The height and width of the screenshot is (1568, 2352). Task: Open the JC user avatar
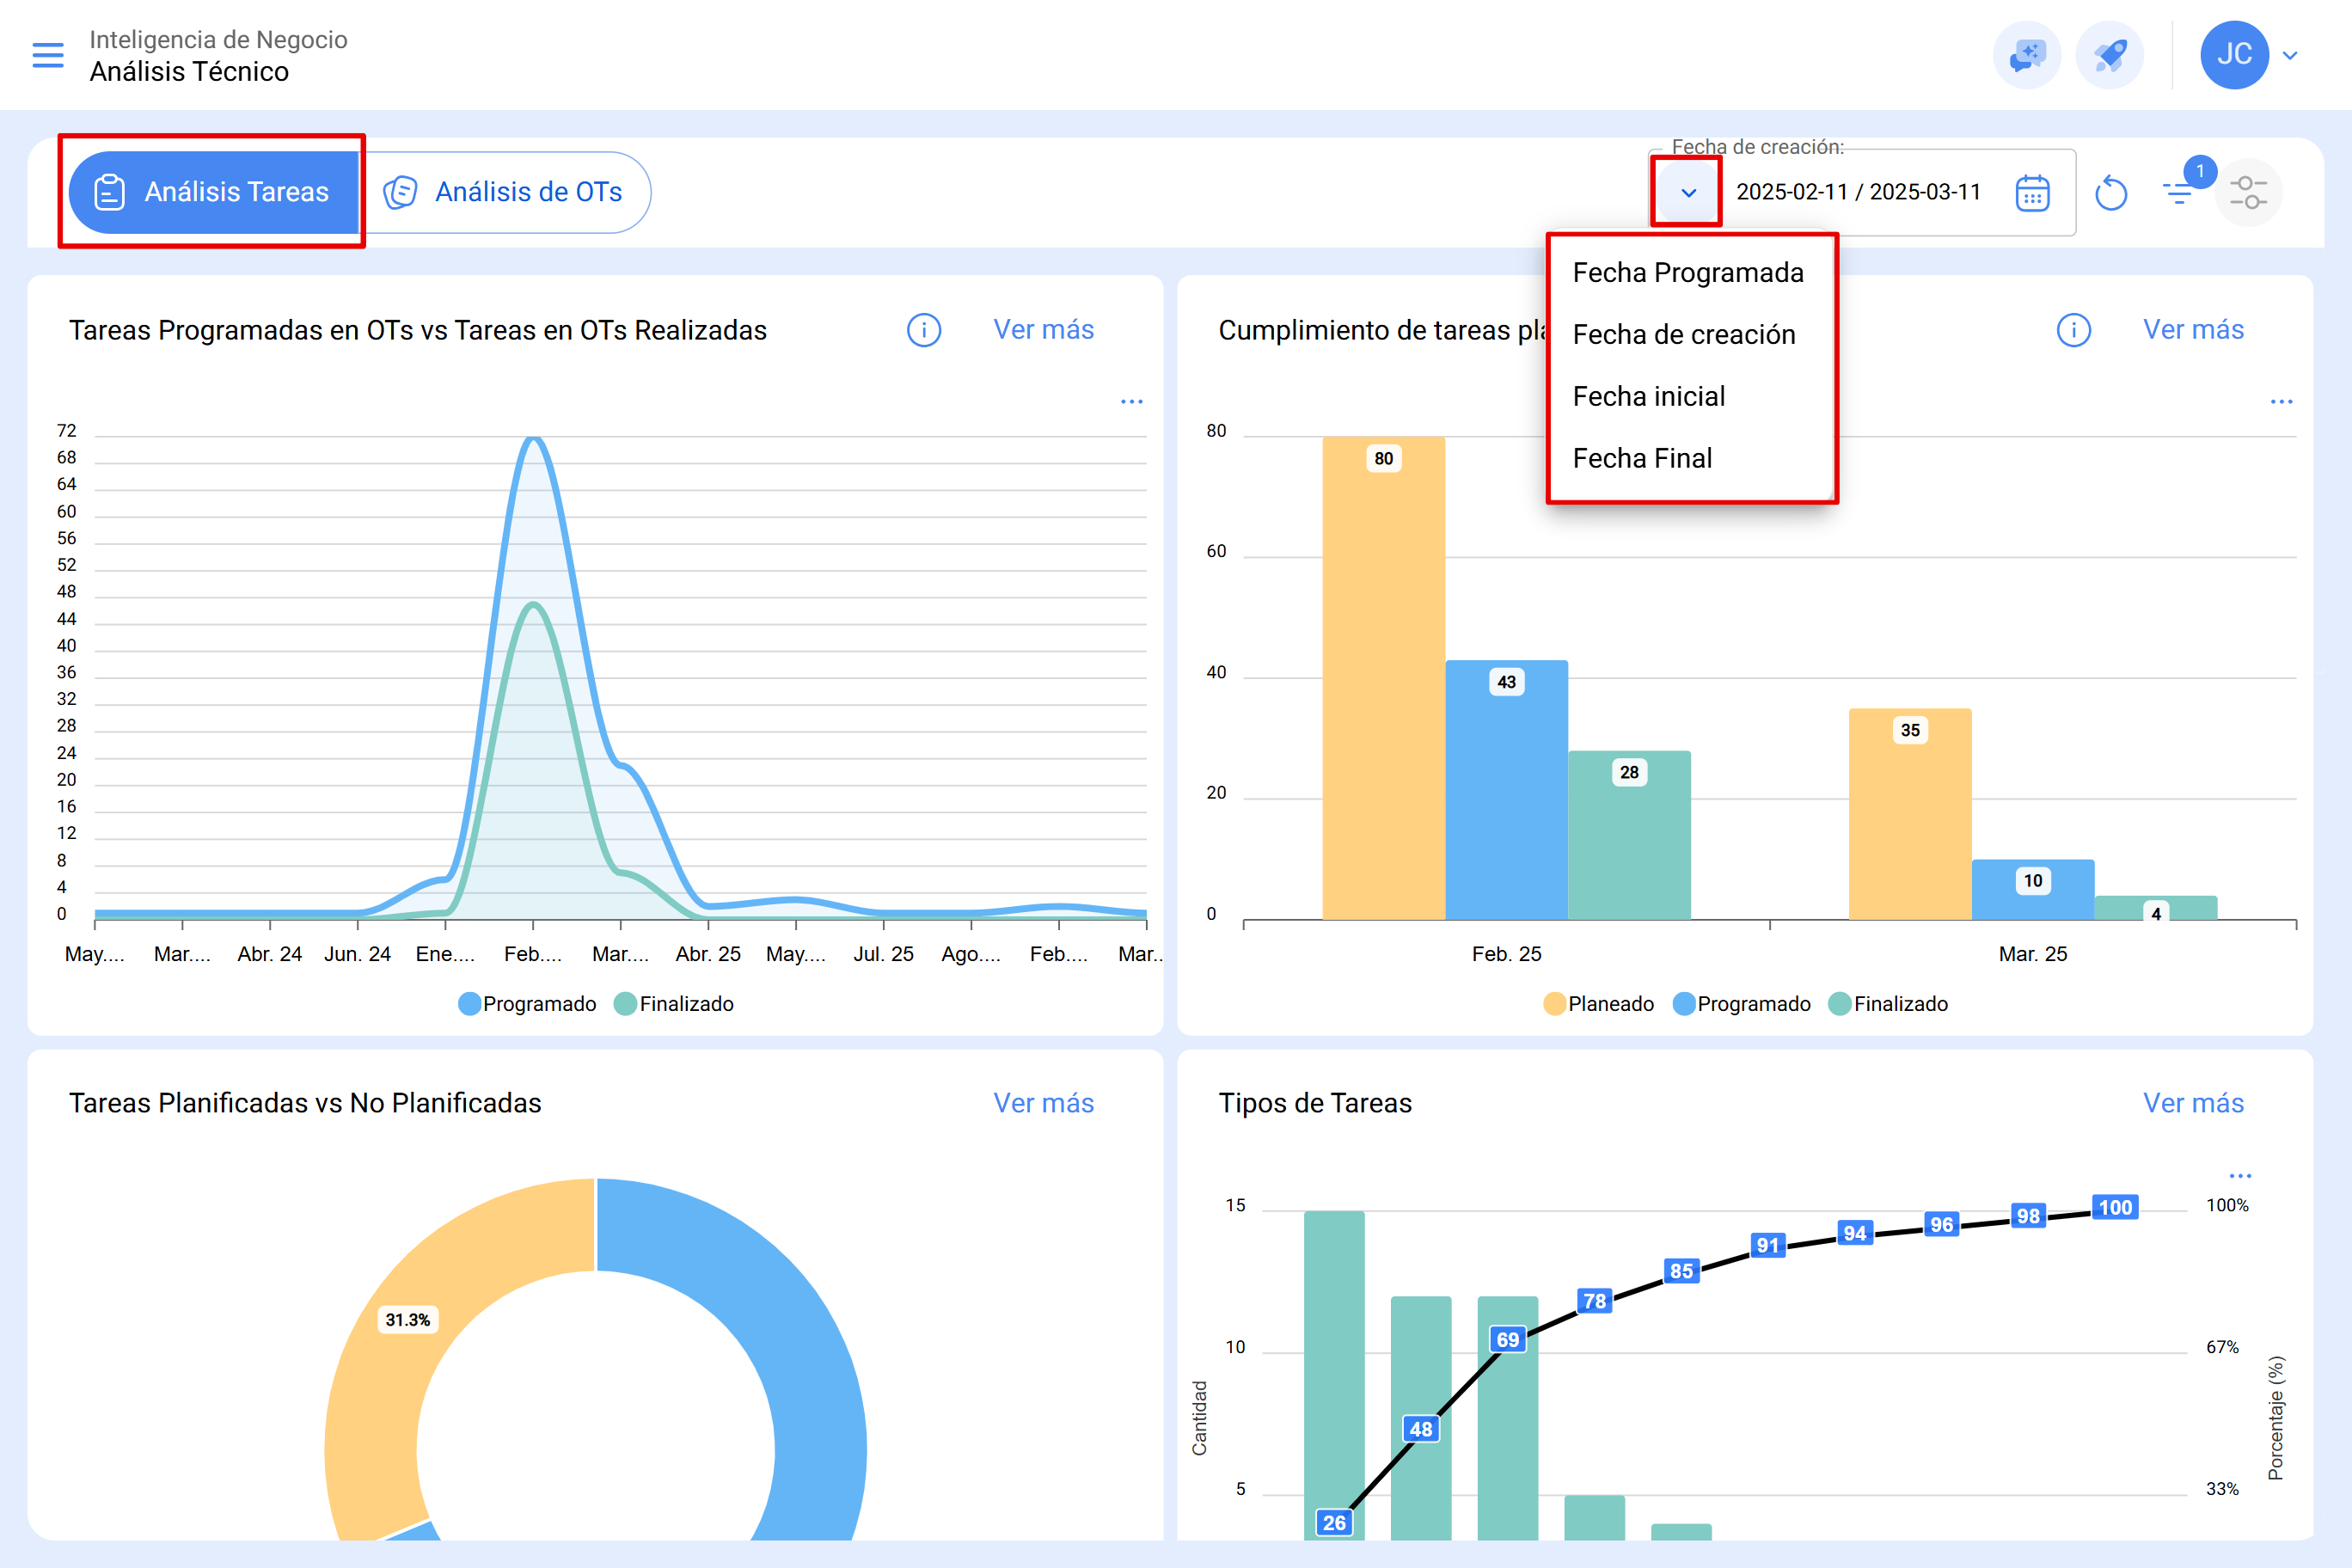2234,55
